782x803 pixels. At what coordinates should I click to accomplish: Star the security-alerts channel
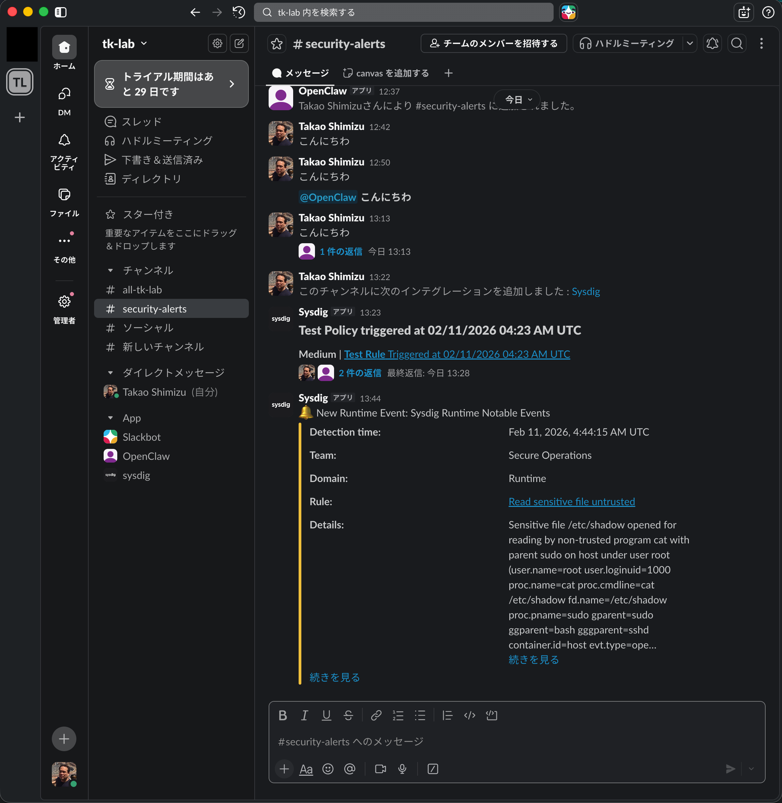277,44
